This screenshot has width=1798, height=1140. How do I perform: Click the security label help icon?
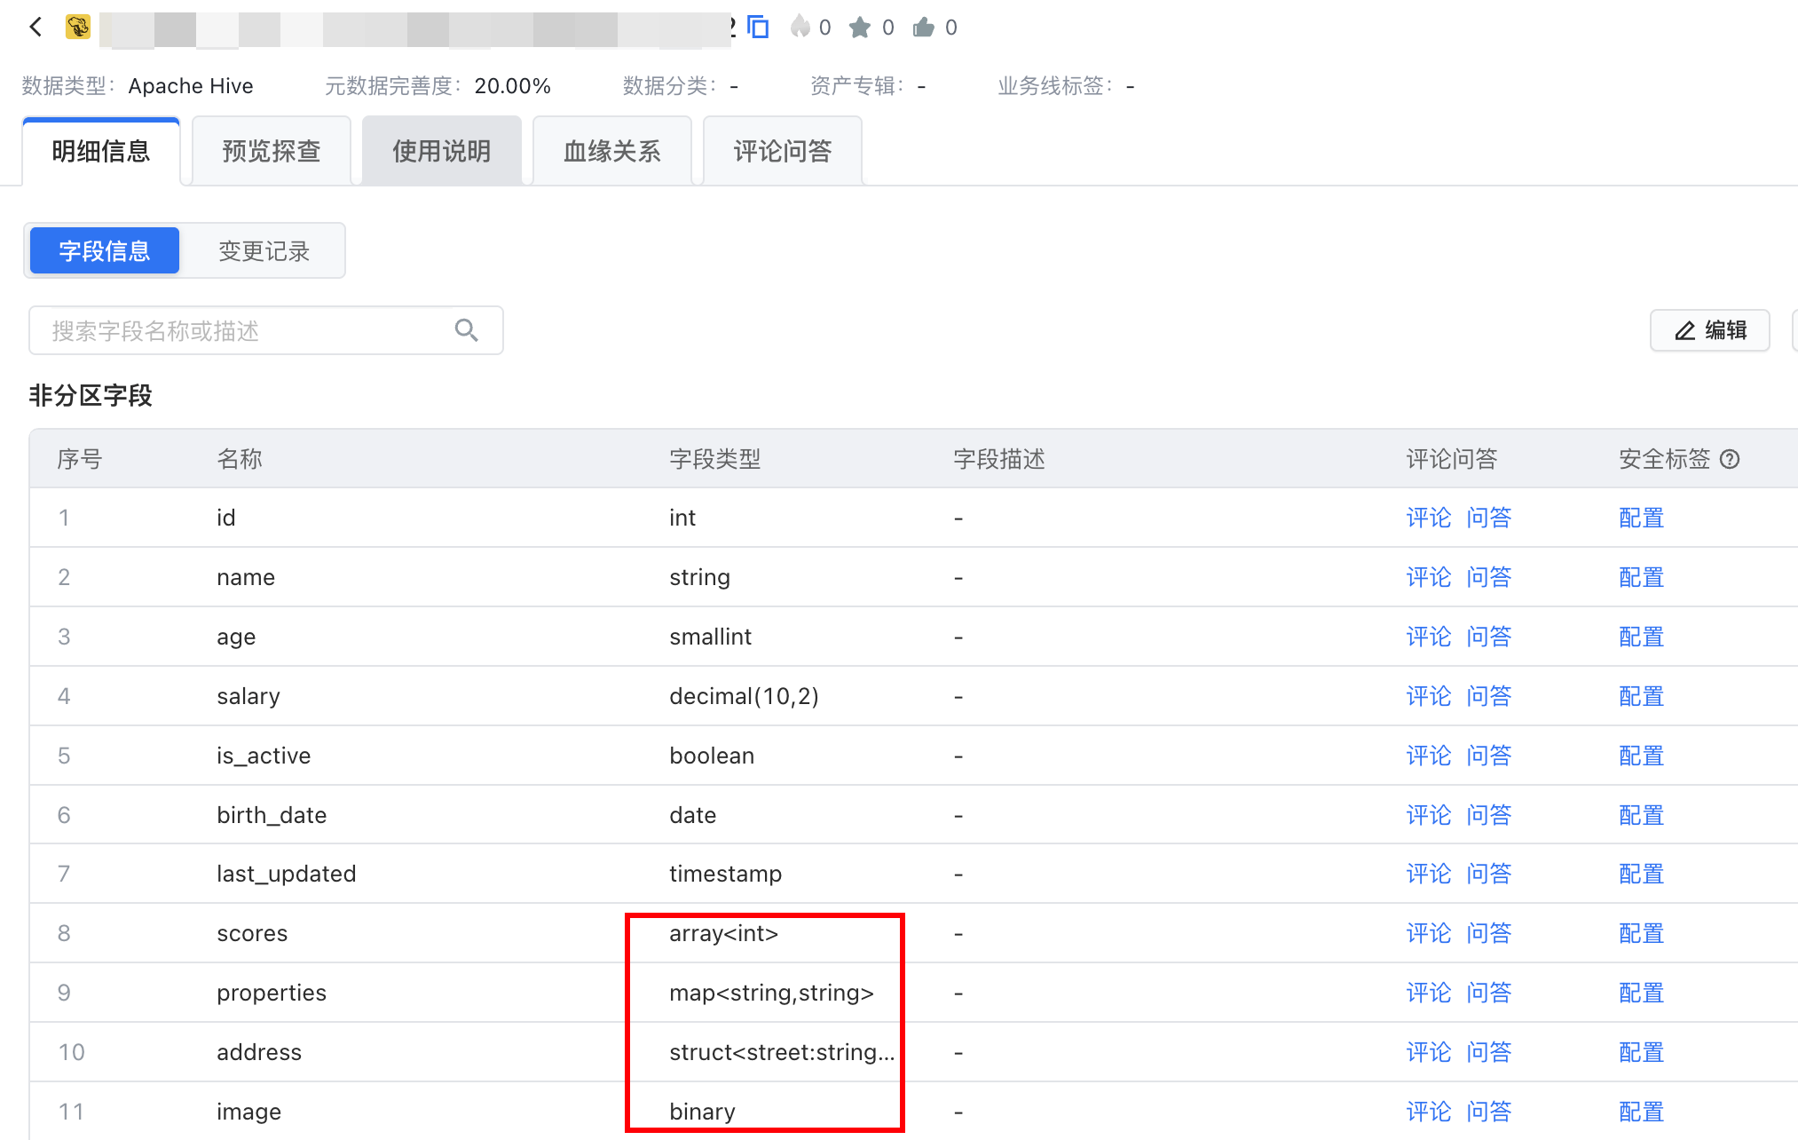(x=1730, y=459)
